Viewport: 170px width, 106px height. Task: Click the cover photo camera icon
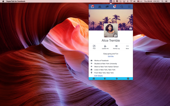pos(131,28)
